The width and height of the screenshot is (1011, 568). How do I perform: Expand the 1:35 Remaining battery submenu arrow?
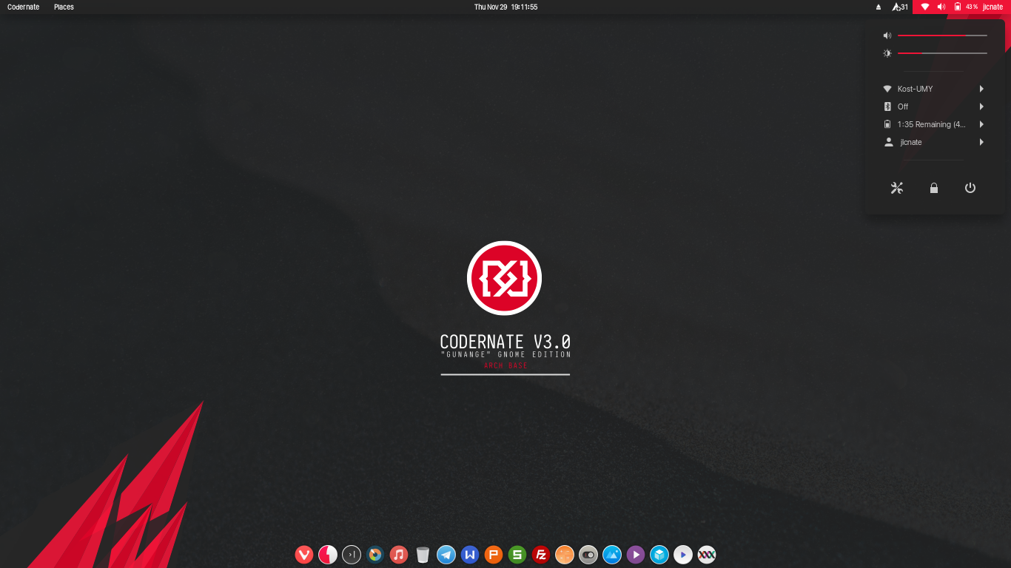(981, 124)
